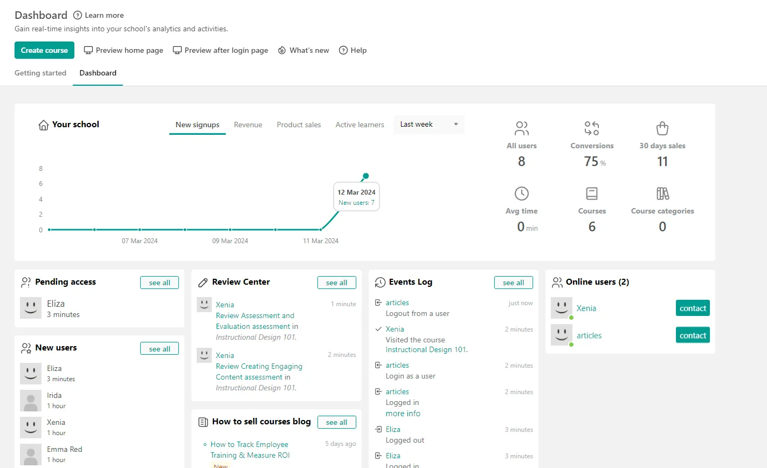767x468 pixels.
Task: Click the Create course button
Action: [44, 50]
